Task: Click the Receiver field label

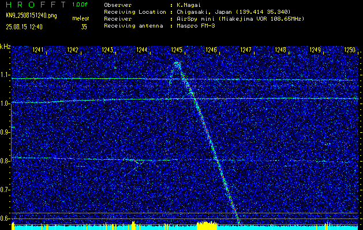Action: pos(118,19)
